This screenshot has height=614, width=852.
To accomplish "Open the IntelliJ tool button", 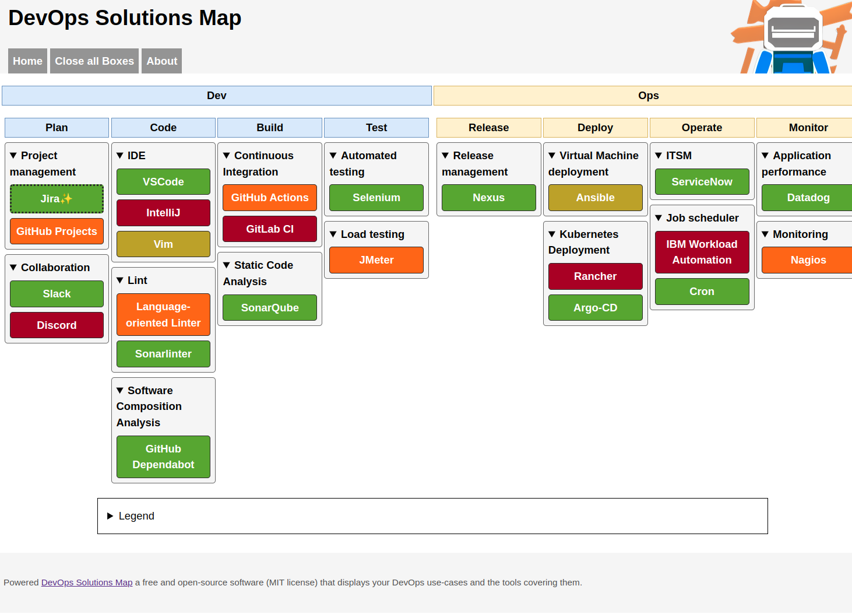I will pyautogui.click(x=163, y=213).
